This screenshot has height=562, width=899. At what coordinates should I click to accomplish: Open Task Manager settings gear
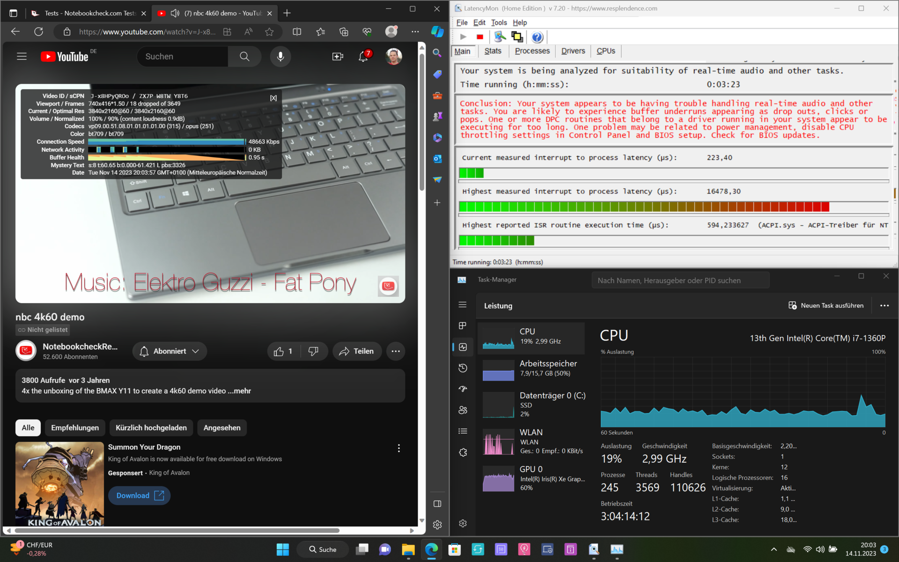click(x=463, y=523)
